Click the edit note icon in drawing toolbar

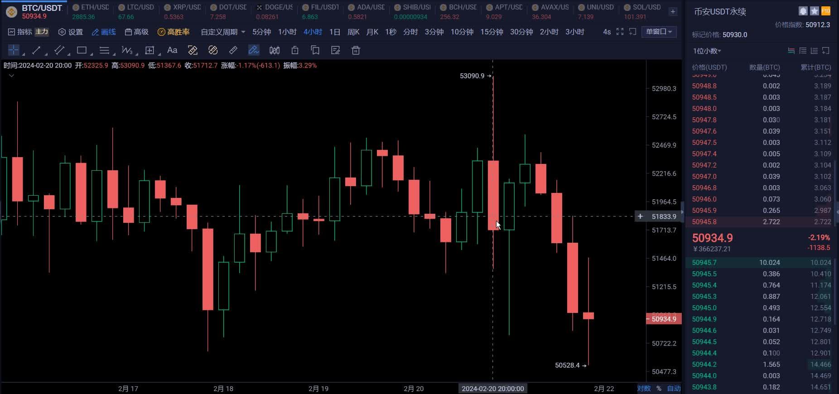(x=336, y=50)
